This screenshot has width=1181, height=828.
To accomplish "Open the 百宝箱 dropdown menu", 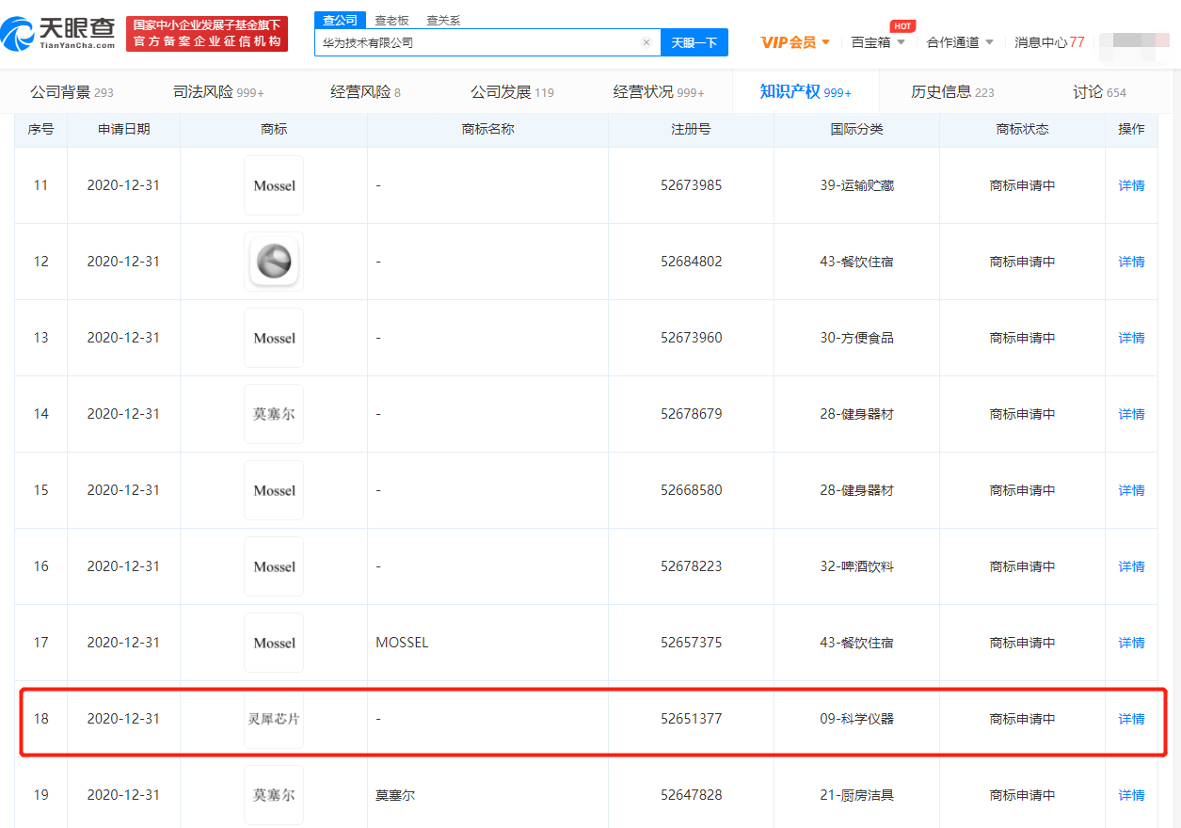I will click(878, 42).
